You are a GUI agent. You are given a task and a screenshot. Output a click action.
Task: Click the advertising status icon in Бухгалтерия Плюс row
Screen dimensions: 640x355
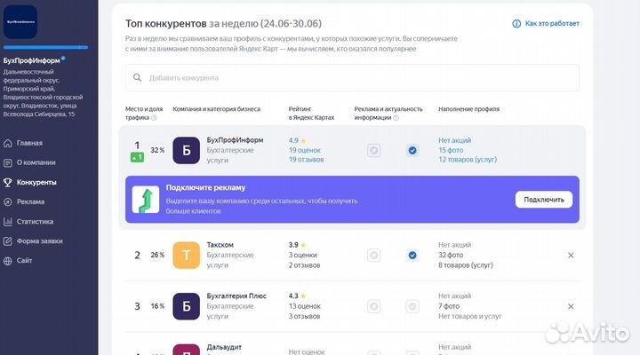click(x=373, y=306)
